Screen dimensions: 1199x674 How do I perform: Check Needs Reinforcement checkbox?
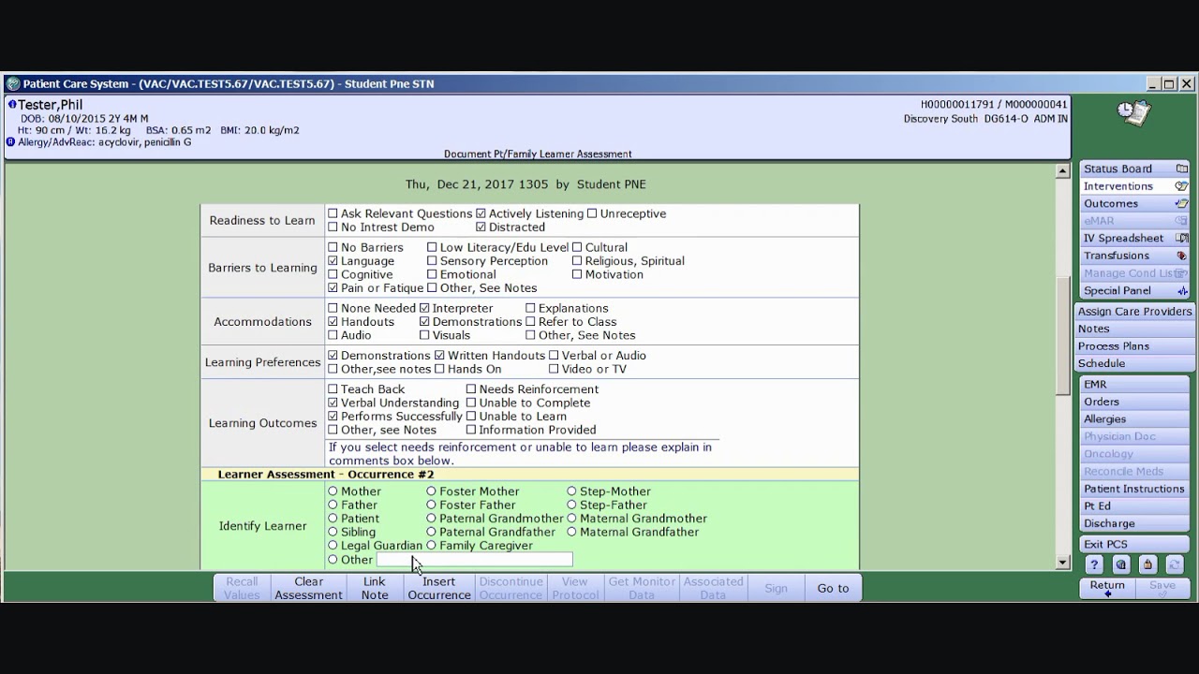click(x=471, y=389)
